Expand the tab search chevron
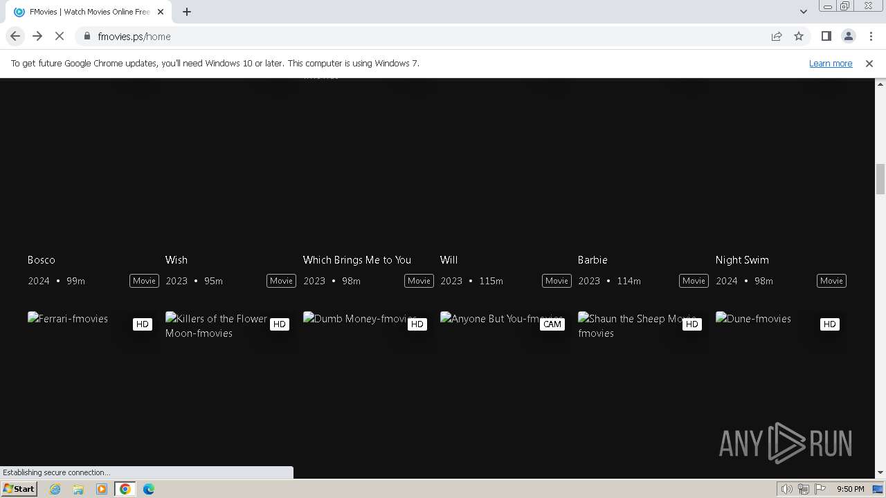Viewport: 886px width, 498px height. point(803,12)
